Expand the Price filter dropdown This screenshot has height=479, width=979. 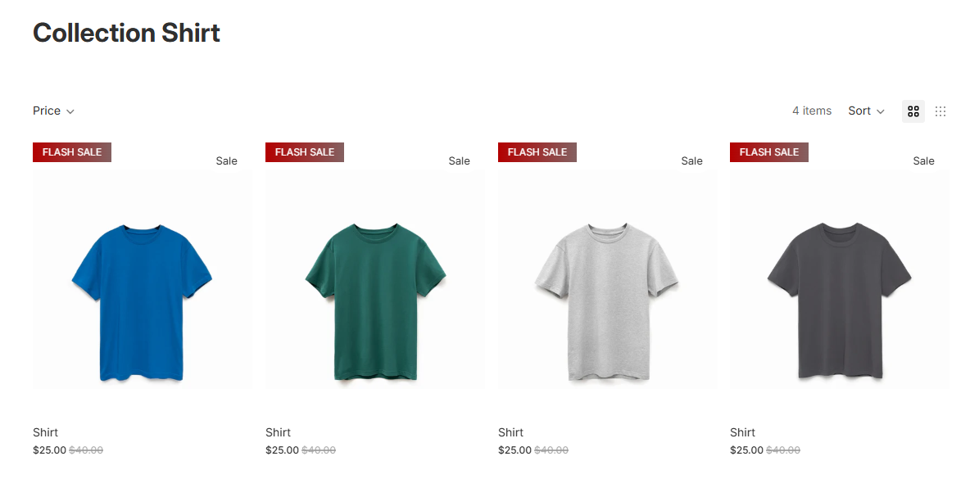54,111
